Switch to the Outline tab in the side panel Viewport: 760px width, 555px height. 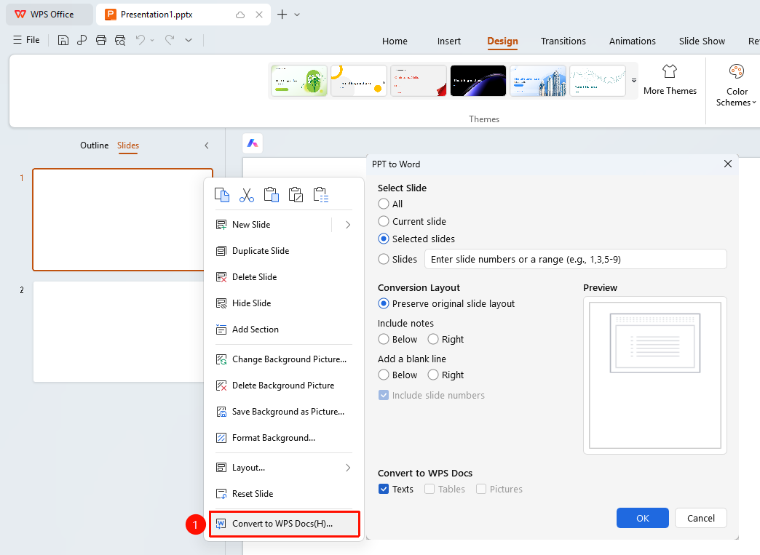(x=95, y=145)
